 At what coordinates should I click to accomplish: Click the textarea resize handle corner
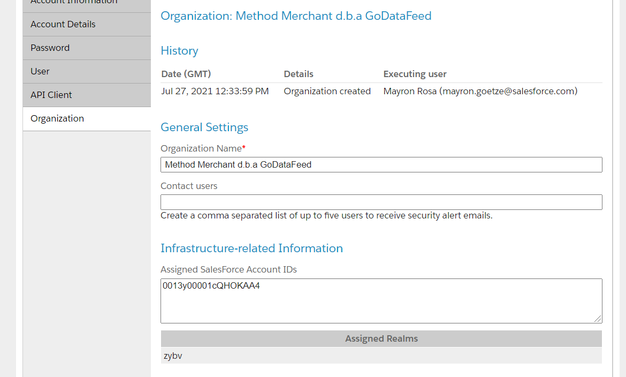coord(598,319)
